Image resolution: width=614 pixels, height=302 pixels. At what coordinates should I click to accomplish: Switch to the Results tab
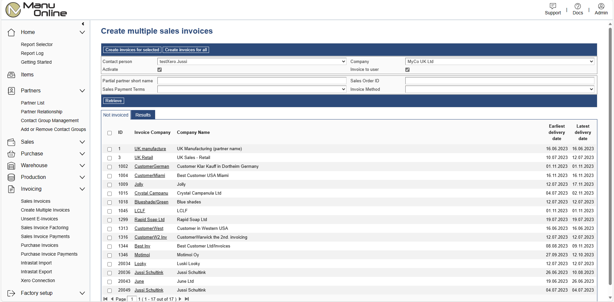pos(143,115)
